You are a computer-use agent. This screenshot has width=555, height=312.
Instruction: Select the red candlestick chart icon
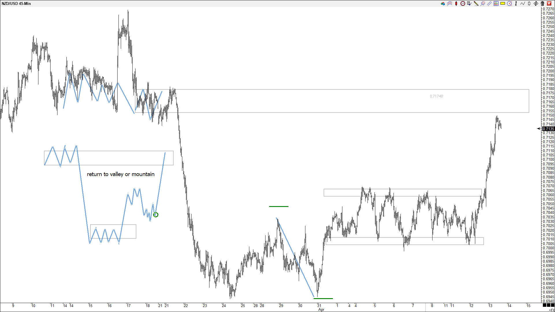(x=456, y=3)
